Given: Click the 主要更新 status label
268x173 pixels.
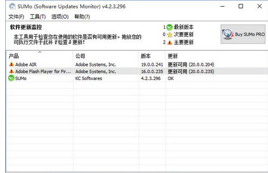Looking at the screenshot, I should click(x=183, y=42).
